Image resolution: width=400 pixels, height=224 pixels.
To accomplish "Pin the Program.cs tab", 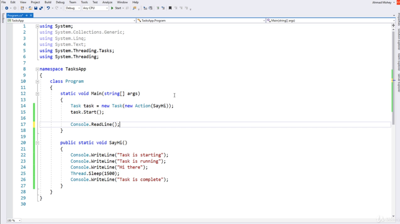I will pos(26,15).
